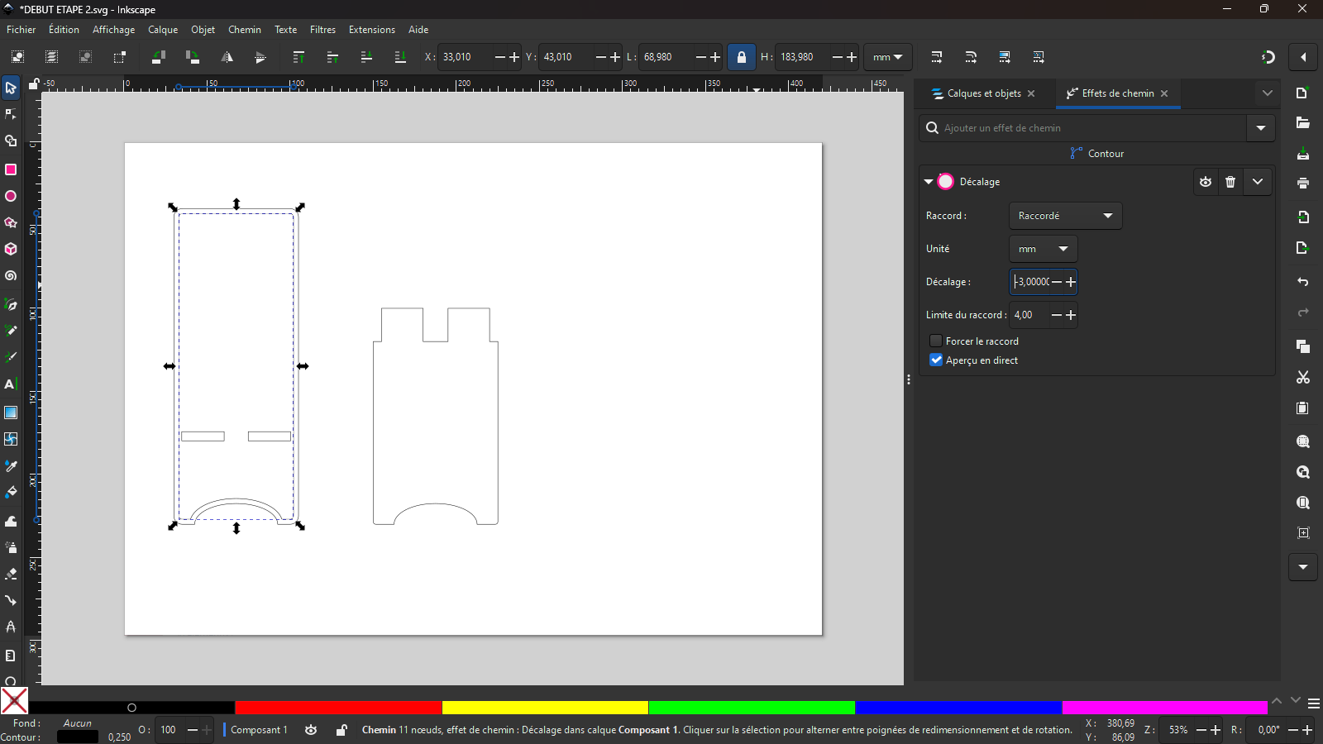Select the Spiral tool
1323x744 pixels.
coord(11,276)
